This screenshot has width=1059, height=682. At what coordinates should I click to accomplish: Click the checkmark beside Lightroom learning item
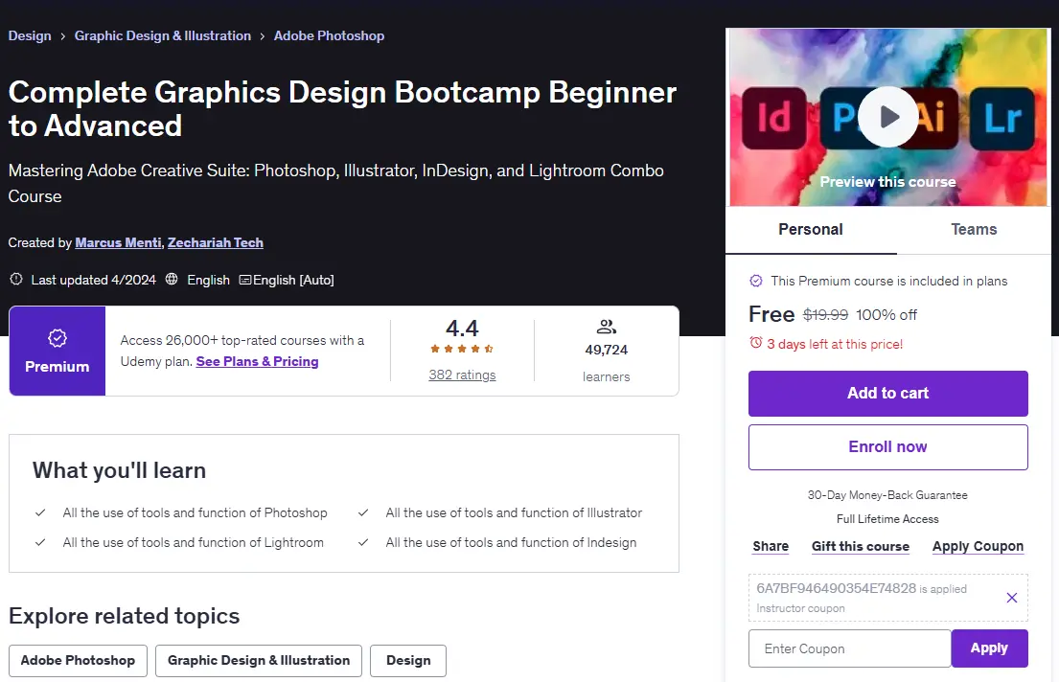[x=40, y=542]
